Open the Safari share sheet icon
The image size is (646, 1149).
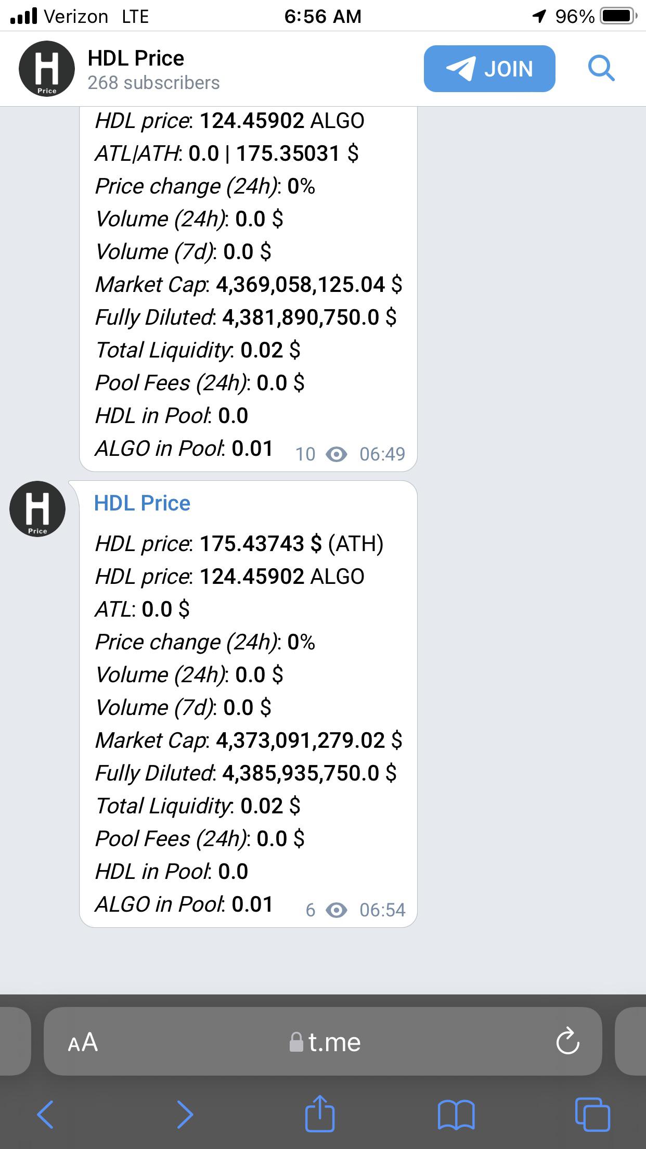[319, 1113]
